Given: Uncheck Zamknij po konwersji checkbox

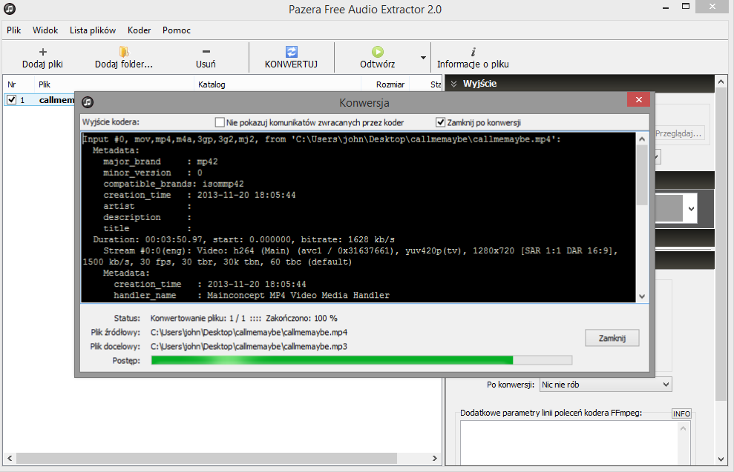Looking at the screenshot, I should 440,122.
